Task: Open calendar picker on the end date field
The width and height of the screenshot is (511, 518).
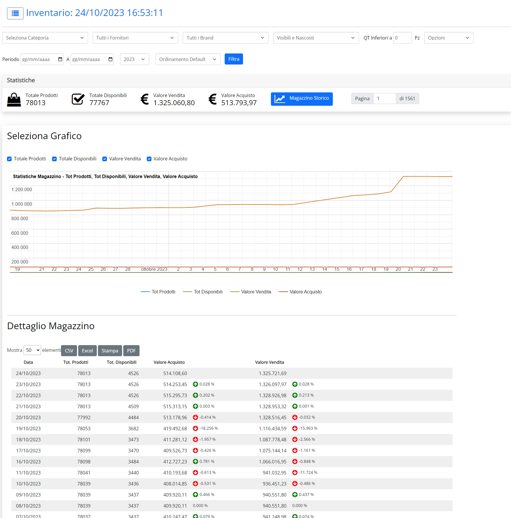Action: click(110, 59)
